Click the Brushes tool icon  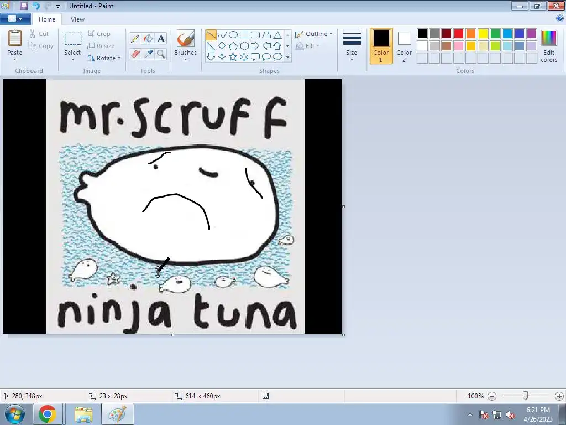click(x=186, y=38)
